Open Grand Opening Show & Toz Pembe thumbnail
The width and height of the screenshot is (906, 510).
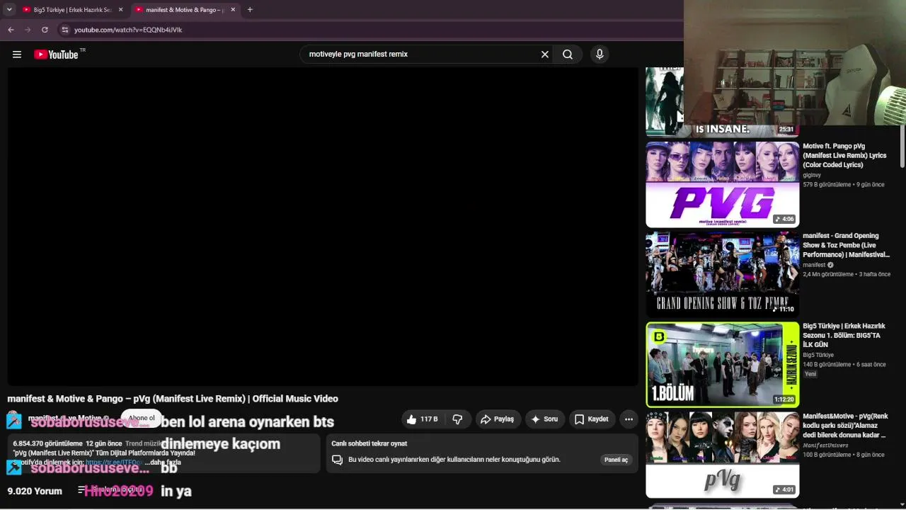723,274
